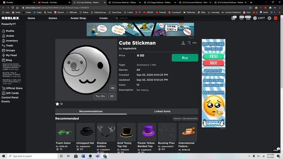Toggle the 3D view button

coord(112,96)
